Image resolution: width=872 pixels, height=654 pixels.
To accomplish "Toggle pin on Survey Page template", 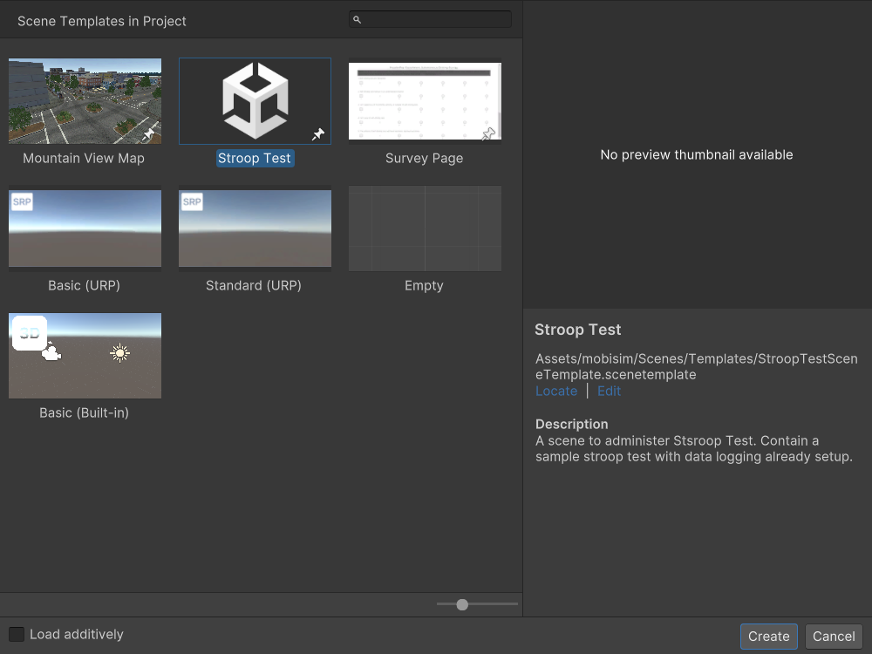I will (x=488, y=134).
